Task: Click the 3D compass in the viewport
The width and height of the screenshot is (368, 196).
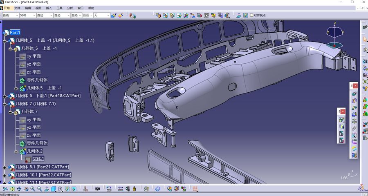Action: [335, 36]
